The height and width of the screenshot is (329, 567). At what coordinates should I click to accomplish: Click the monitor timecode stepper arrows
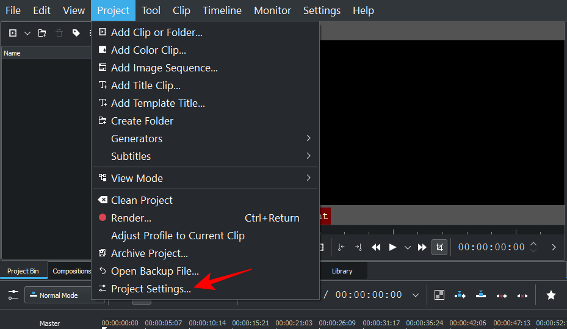pos(533,247)
